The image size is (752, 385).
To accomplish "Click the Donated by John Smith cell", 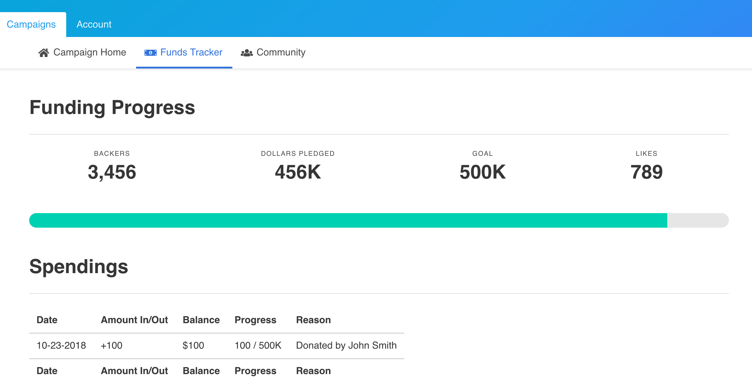I will pyautogui.click(x=346, y=345).
